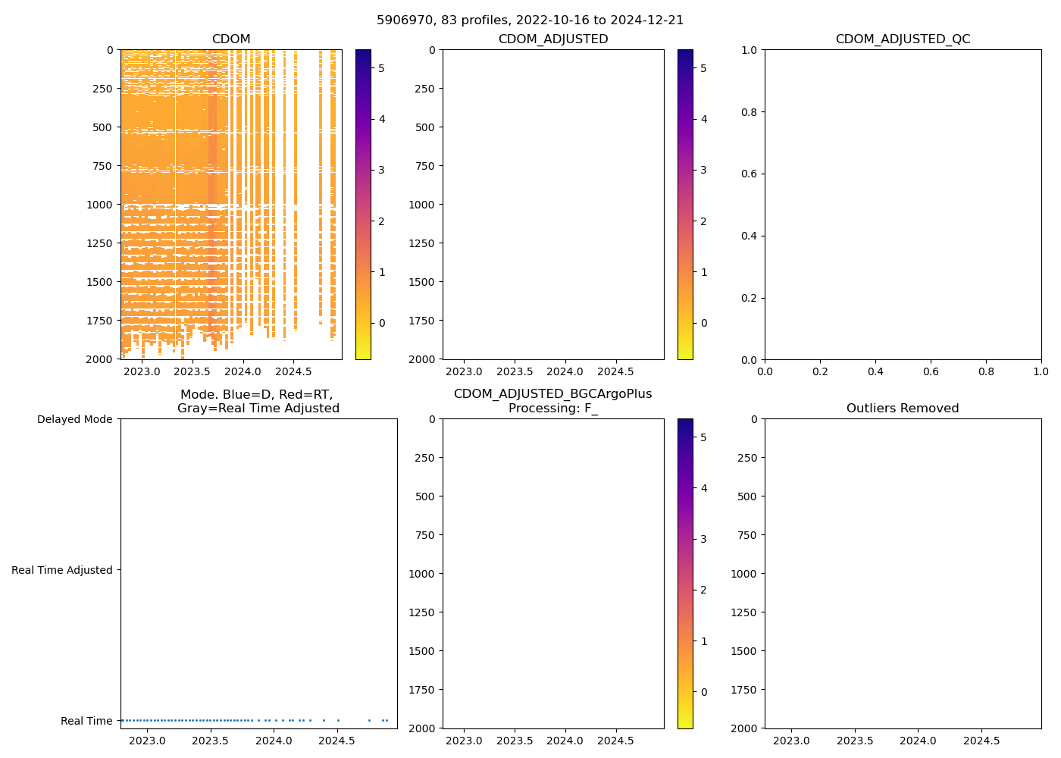The image size is (1061, 758).
Task: Select the figure title with float number 5906970
Action: tap(530, 20)
